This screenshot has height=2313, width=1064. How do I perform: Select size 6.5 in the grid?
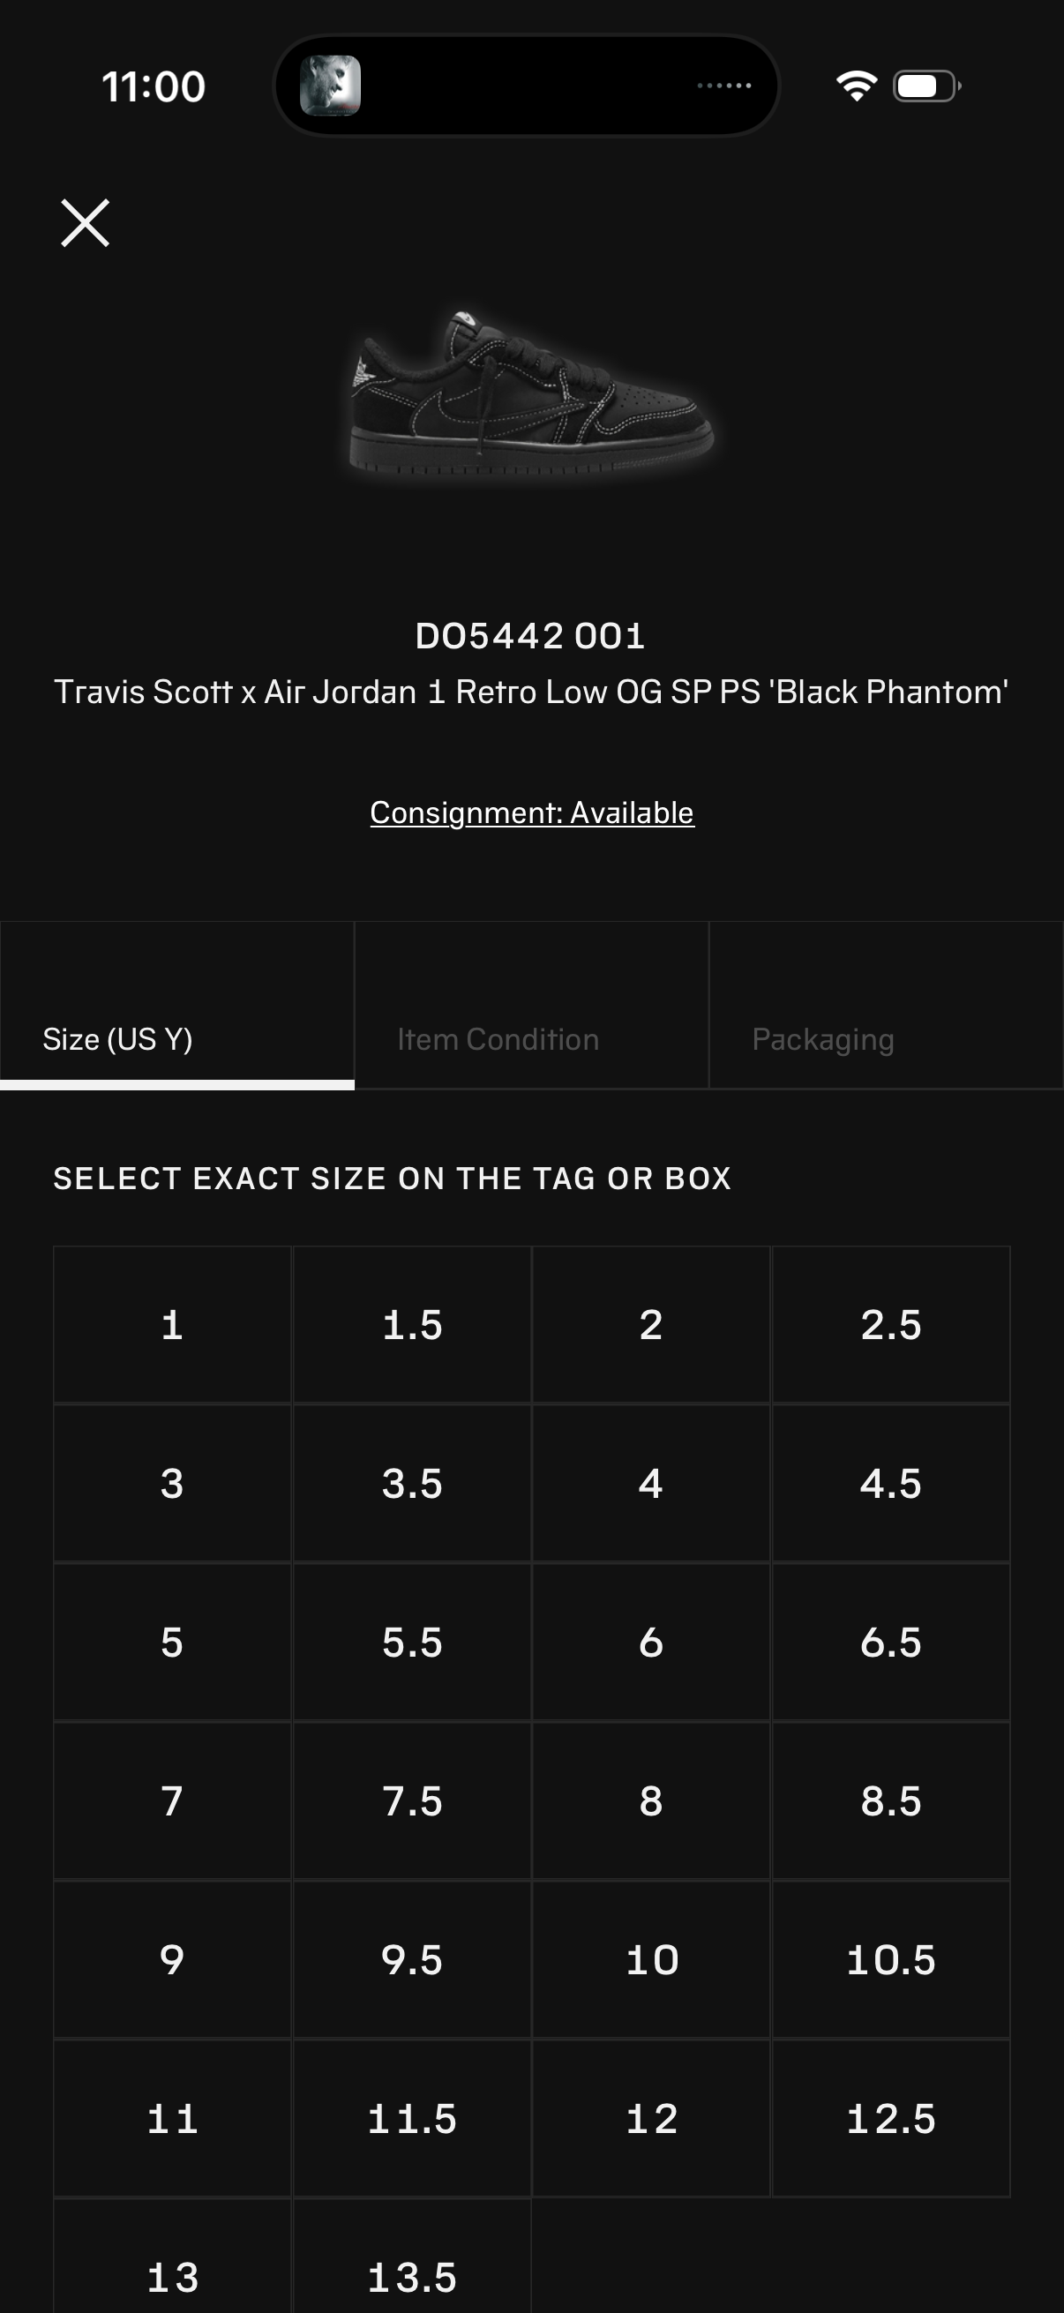click(890, 1643)
